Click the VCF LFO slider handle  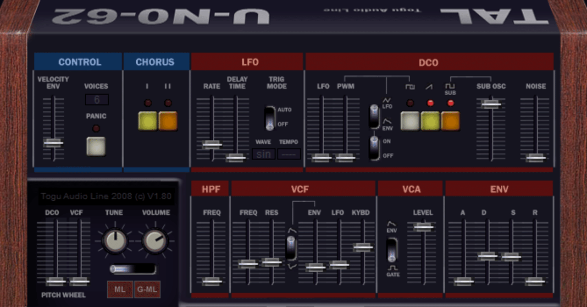tap(339, 265)
